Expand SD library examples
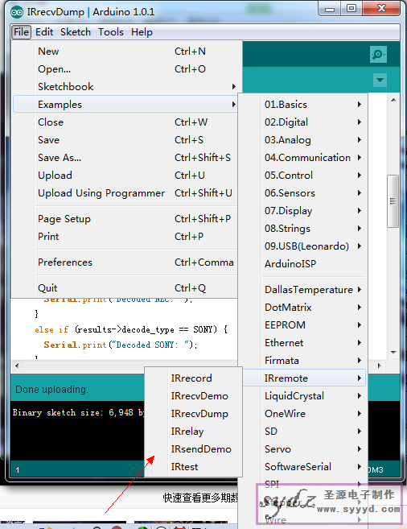The image size is (407, 529). tap(303, 432)
